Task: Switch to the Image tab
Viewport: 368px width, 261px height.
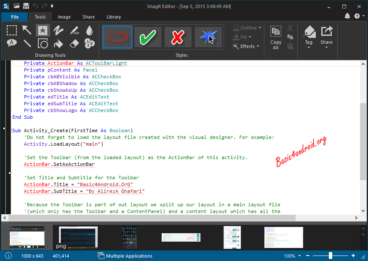Action: pos(64,17)
